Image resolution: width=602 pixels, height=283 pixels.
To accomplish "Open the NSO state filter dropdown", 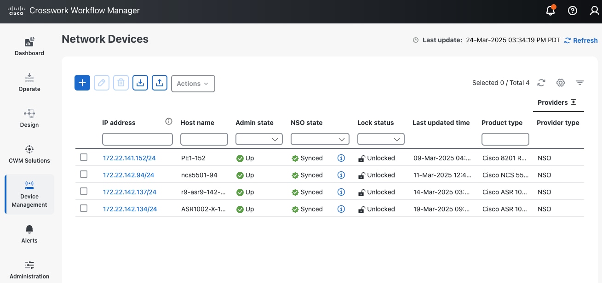I will 320,139.
